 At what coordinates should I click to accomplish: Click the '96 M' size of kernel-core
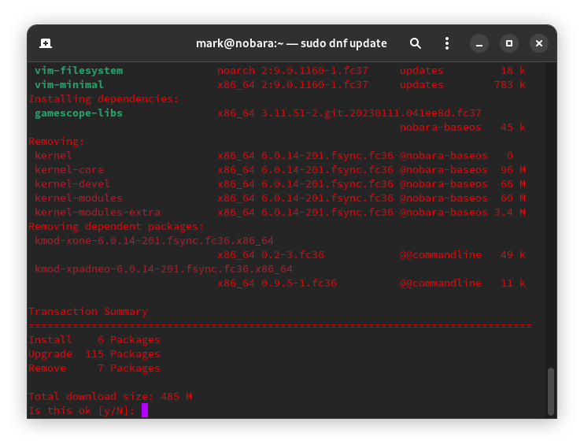point(513,169)
